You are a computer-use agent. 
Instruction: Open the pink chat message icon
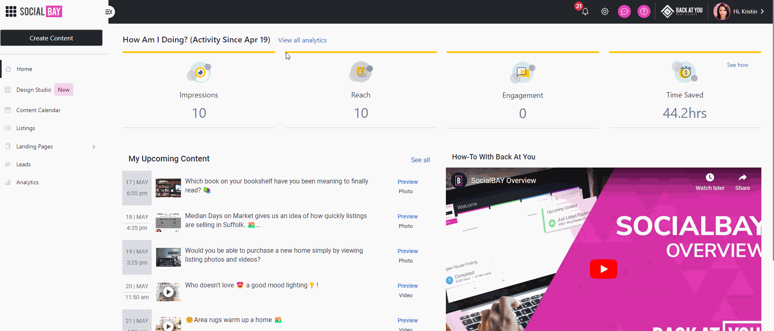pos(624,11)
